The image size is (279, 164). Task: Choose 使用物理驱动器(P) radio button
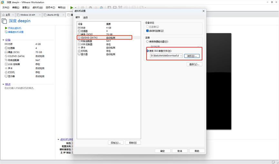tap(147, 42)
